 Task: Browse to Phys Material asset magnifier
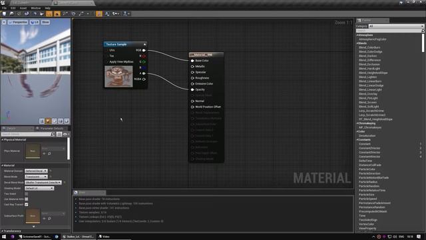click(49, 154)
